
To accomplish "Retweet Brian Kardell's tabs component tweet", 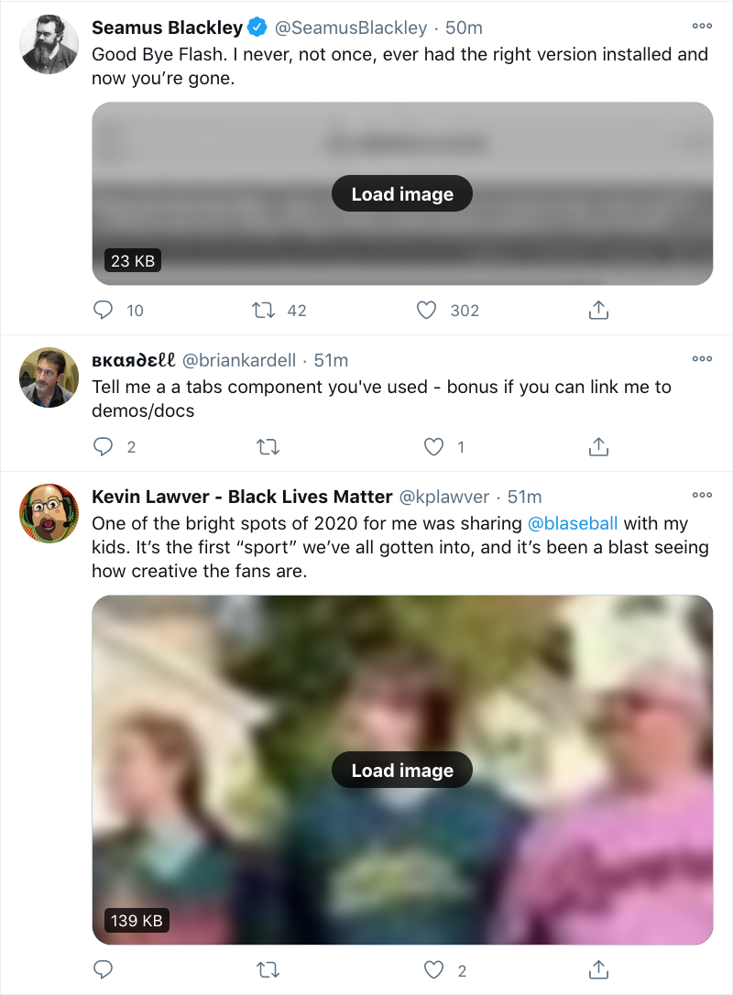I will pyautogui.click(x=268, y=447).
